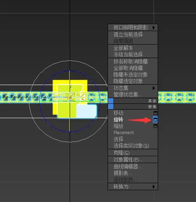Select 冻结当前选择 menu entry

tap(128, 54)
